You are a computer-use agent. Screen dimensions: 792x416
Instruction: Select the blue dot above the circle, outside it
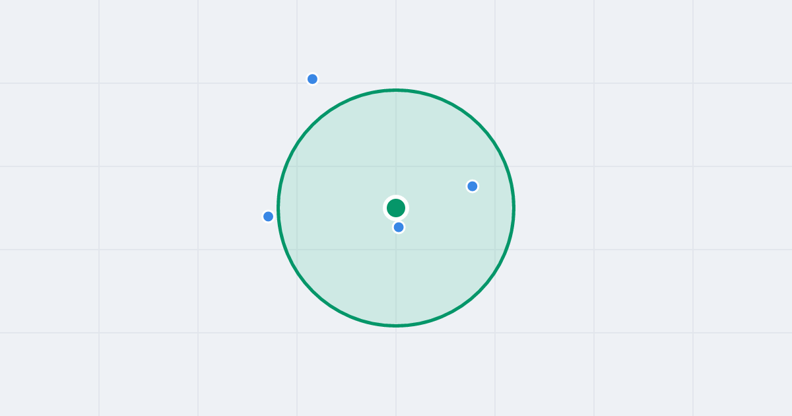pyautogui.click(x=313, y=79)
